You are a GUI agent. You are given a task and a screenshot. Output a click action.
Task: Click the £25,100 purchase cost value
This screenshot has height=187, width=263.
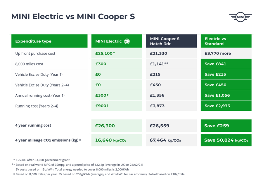[x=105, y=54]
